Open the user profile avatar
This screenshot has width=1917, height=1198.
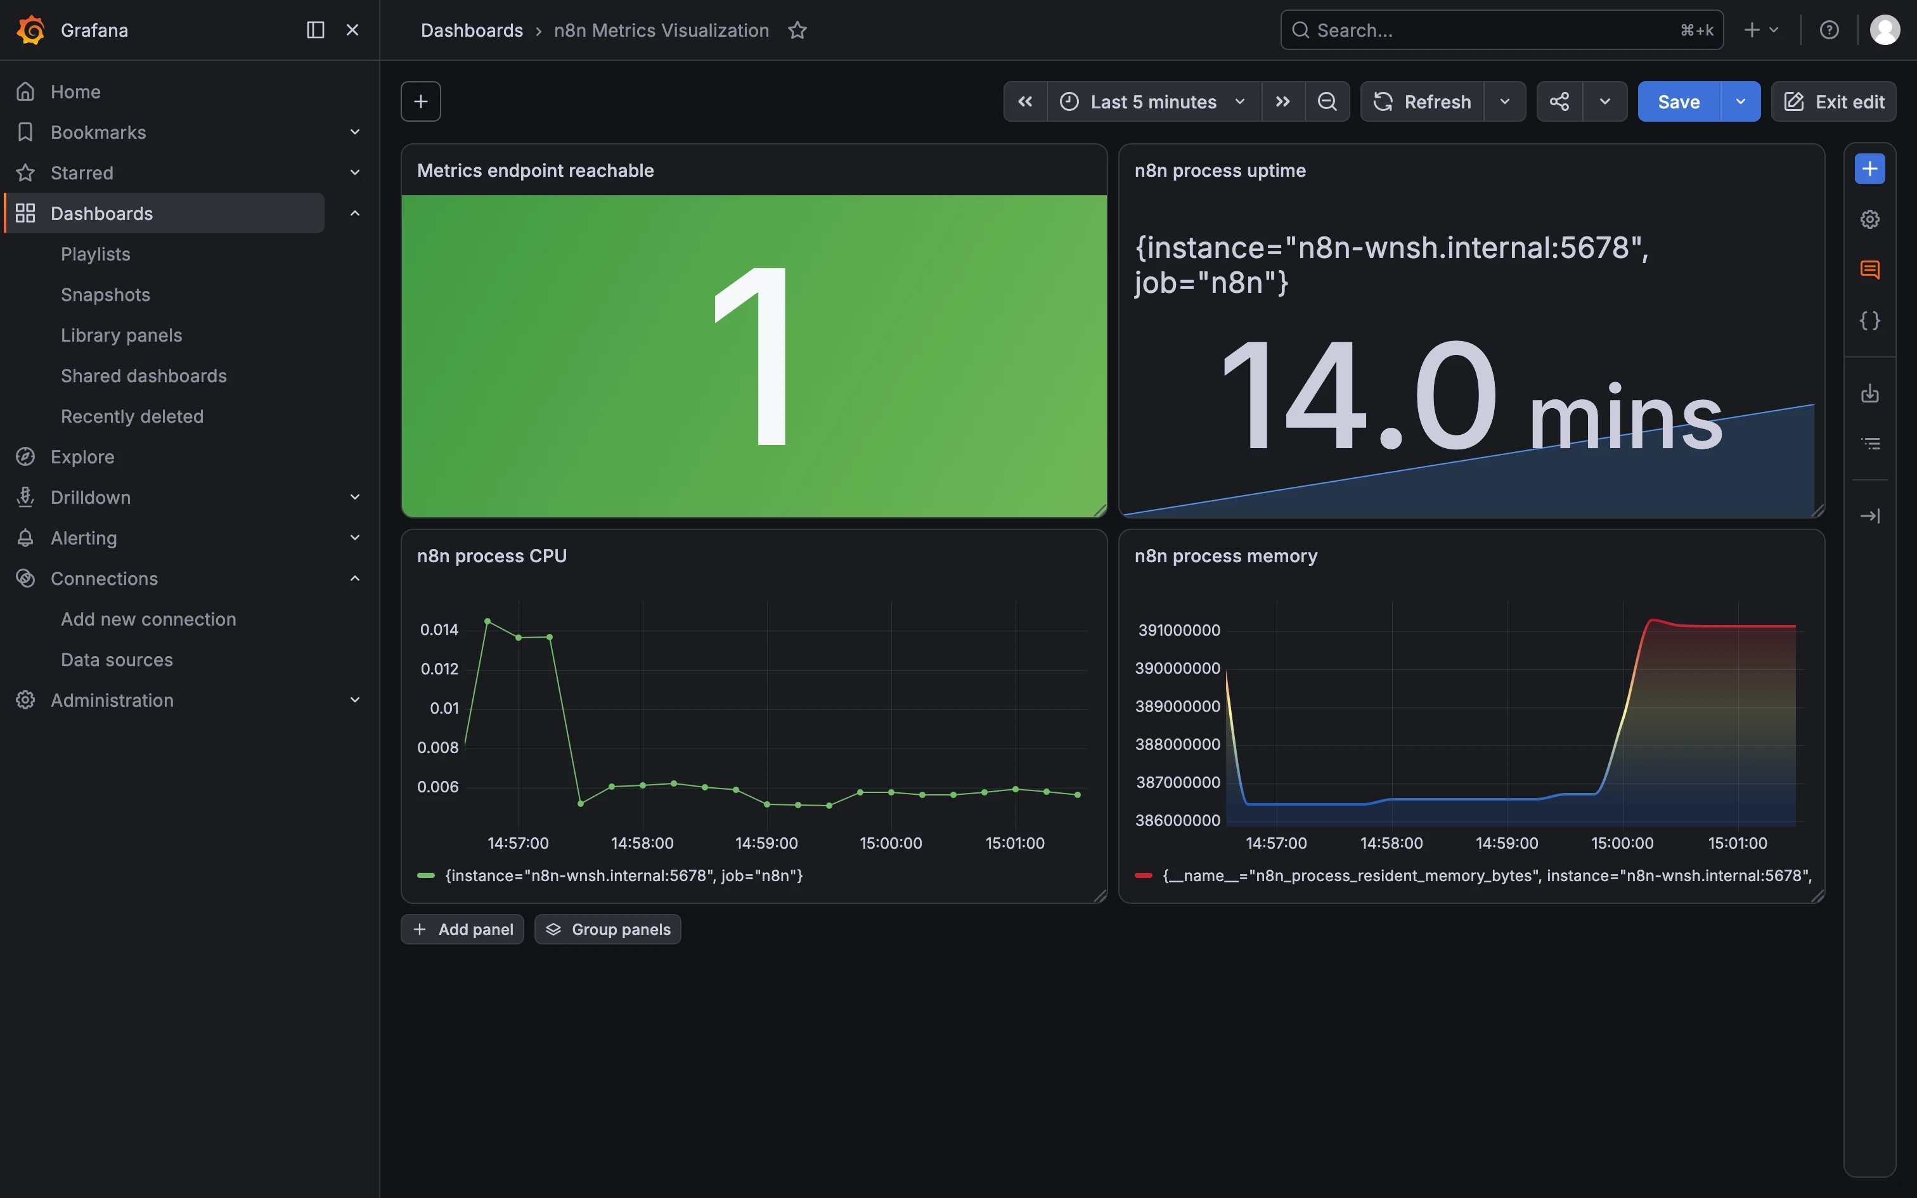pyautogui.click(x=1885, y=30)
